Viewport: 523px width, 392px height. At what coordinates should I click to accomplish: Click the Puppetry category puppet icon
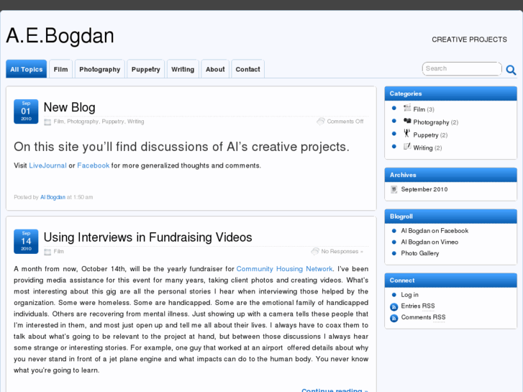(x=406, y=134)
